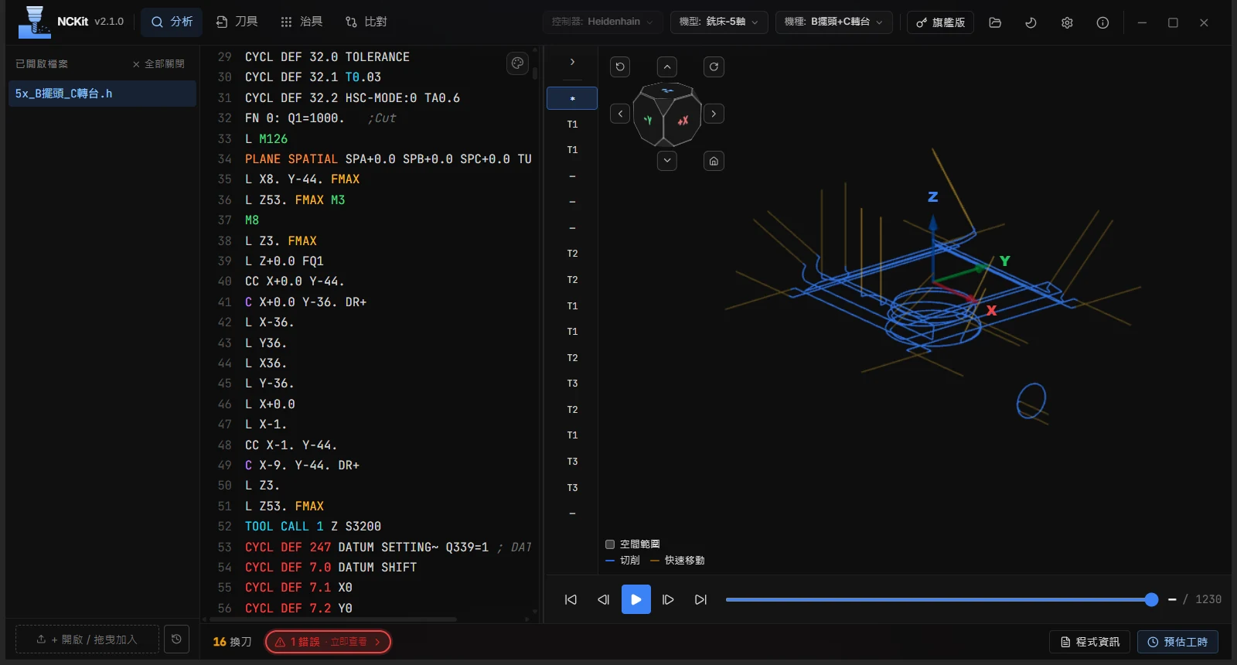
Task: Play the toolpath simulation
Action: tap(636, 599)
